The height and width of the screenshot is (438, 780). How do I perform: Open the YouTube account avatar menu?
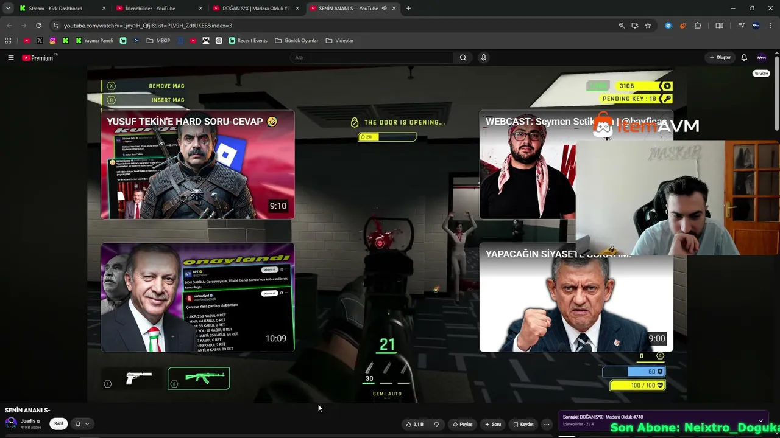click(x=761, y=58)
